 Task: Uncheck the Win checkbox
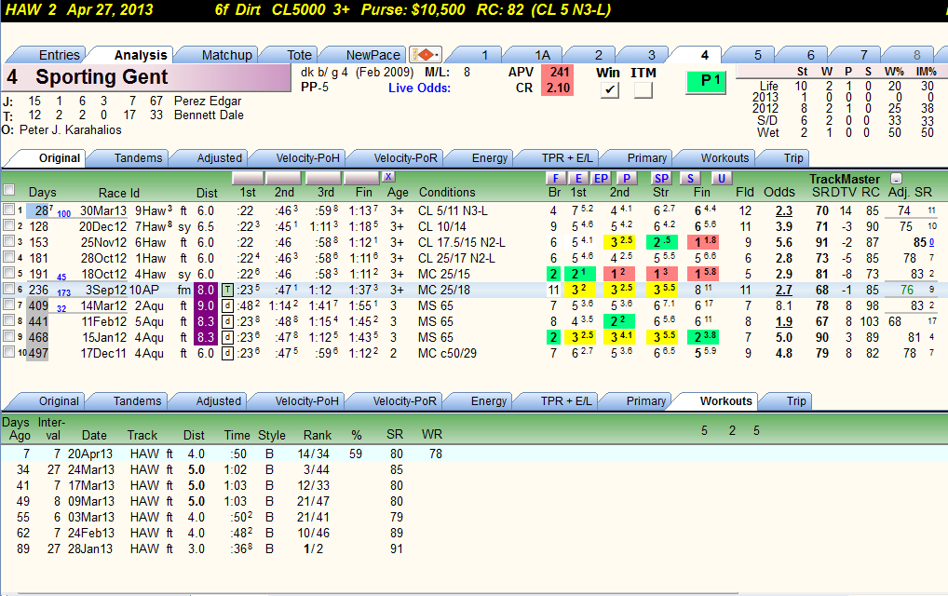(x=609, y=90)
